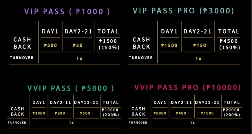
Task: Click the 1x turnover value in VIP Pass
Action: 79,58
